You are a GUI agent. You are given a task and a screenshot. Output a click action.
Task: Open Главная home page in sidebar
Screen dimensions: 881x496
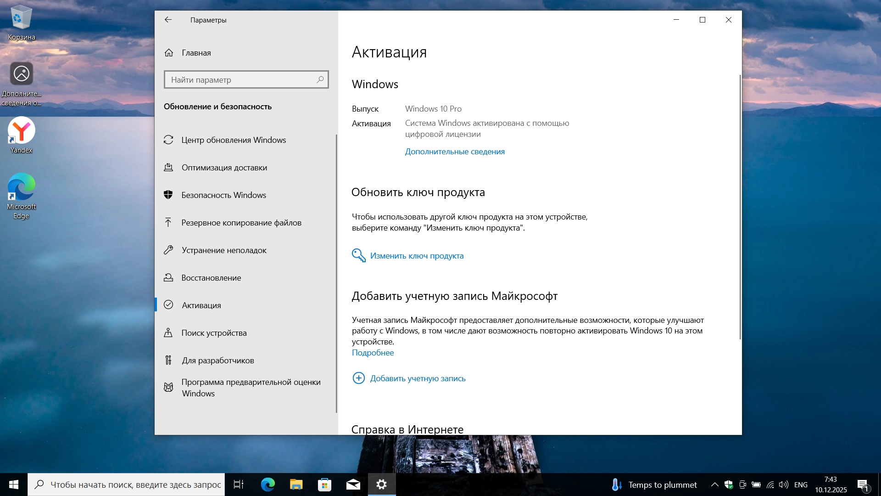tap(196, 53)
